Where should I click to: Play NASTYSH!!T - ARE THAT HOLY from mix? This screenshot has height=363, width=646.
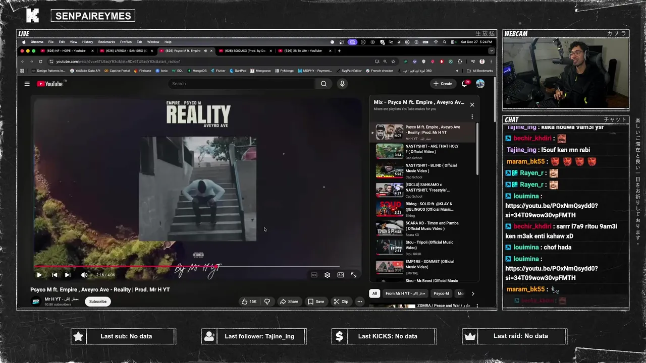click(x=424, y=151)
